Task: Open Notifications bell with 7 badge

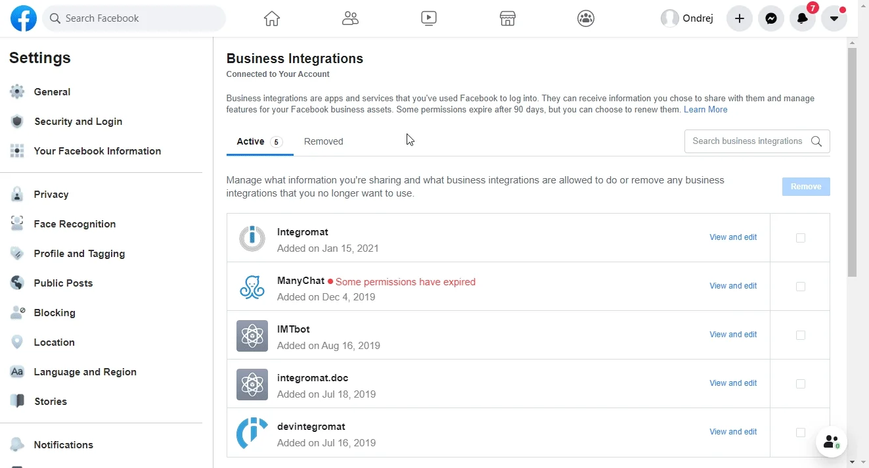Action: pos(803,18)
